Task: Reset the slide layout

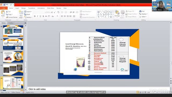Action: click(27, 14)
